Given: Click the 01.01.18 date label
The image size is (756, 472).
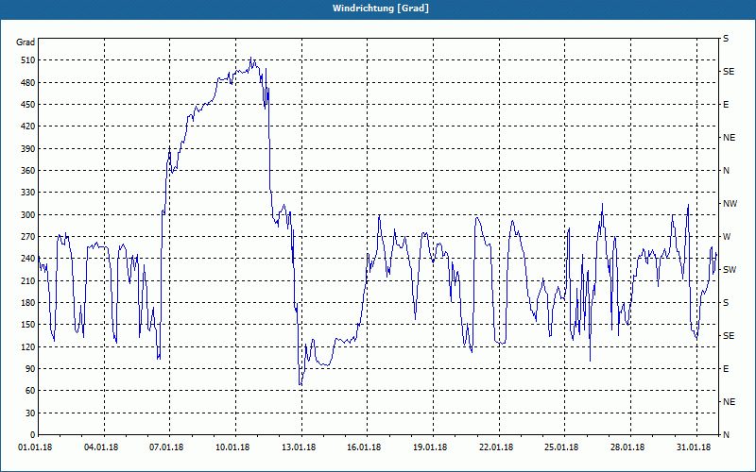Looking at the screenshot, I should (35, 447).
